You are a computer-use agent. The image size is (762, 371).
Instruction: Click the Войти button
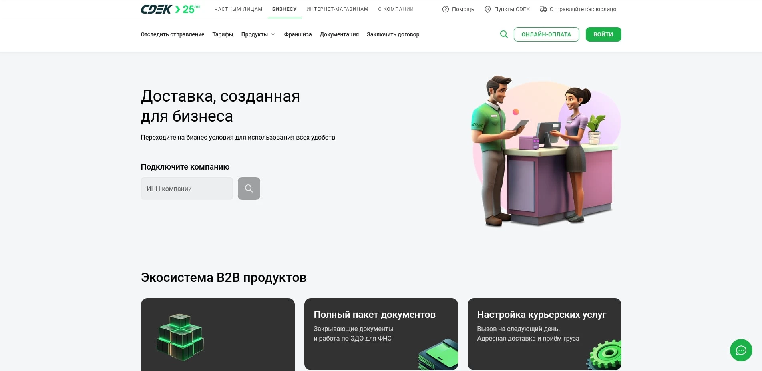[x=603, y=34]
